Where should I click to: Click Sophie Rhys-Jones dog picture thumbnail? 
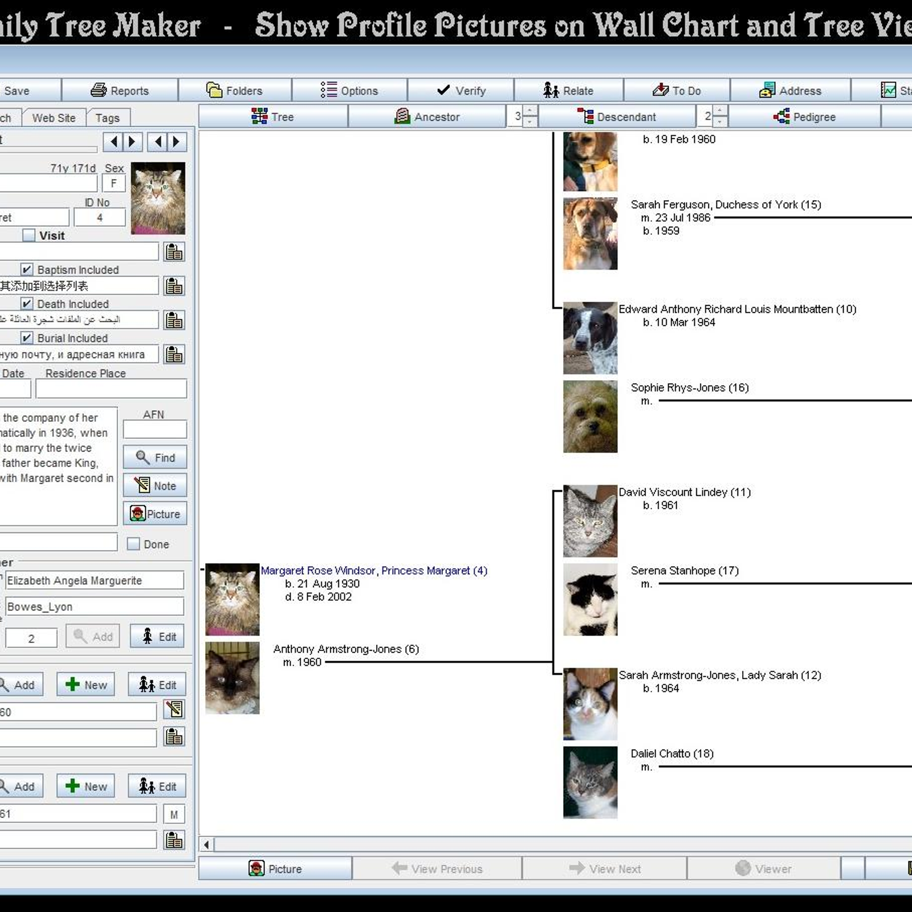pyautogui.click(x=590, y=417)
